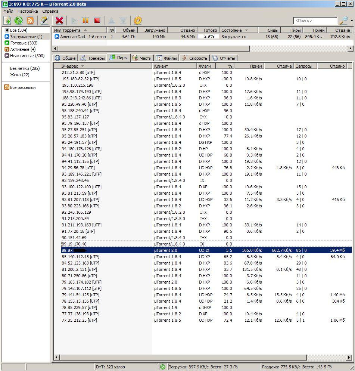
Task: Click the torrent's 2.9% progress bar
Action: [209, 37]
